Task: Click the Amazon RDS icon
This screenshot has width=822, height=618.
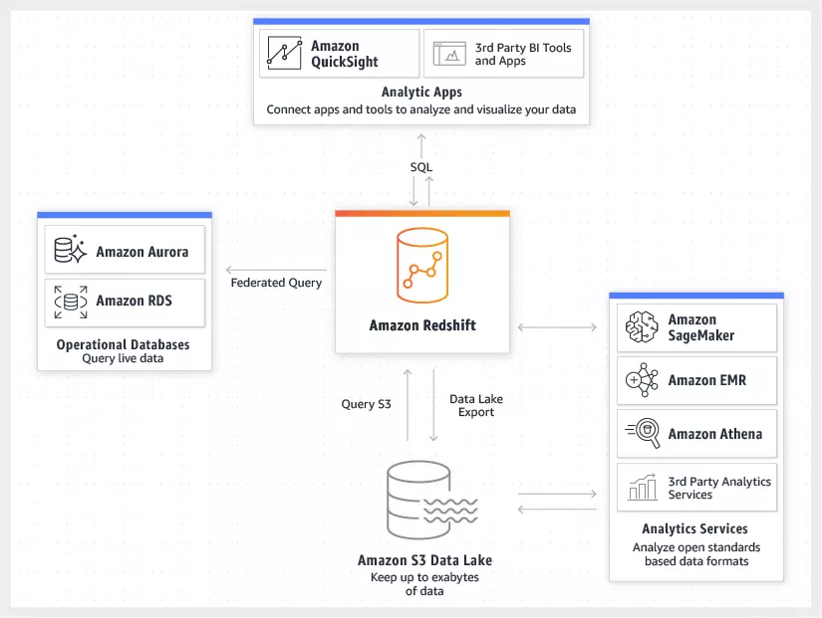Action: (x=71, y=302)
